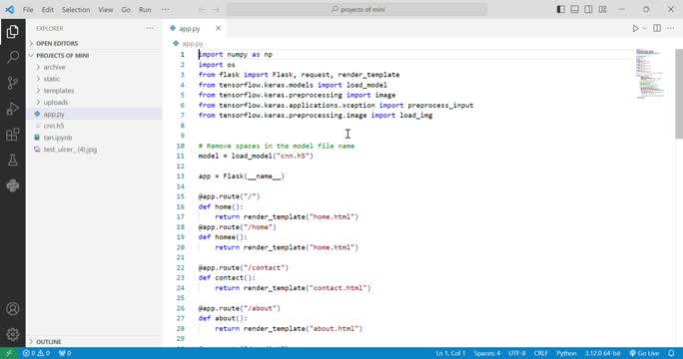This screenshot has height=359, width=683.
Task: Open the Run and Debug view
Action: (13, 109)
